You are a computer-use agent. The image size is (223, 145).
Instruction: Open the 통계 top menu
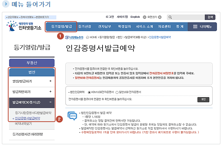tap(180, 27)
